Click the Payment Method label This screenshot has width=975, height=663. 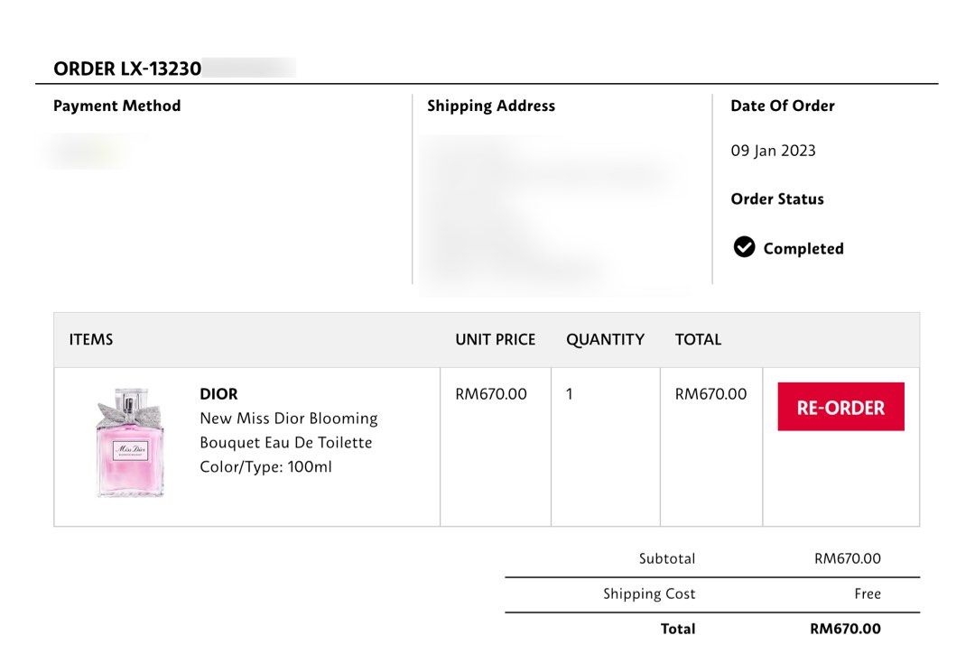point(116,106)
